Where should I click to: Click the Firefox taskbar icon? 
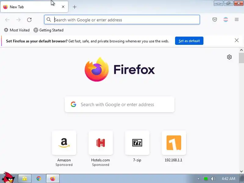pyautogui.click(x=52, y=178)
